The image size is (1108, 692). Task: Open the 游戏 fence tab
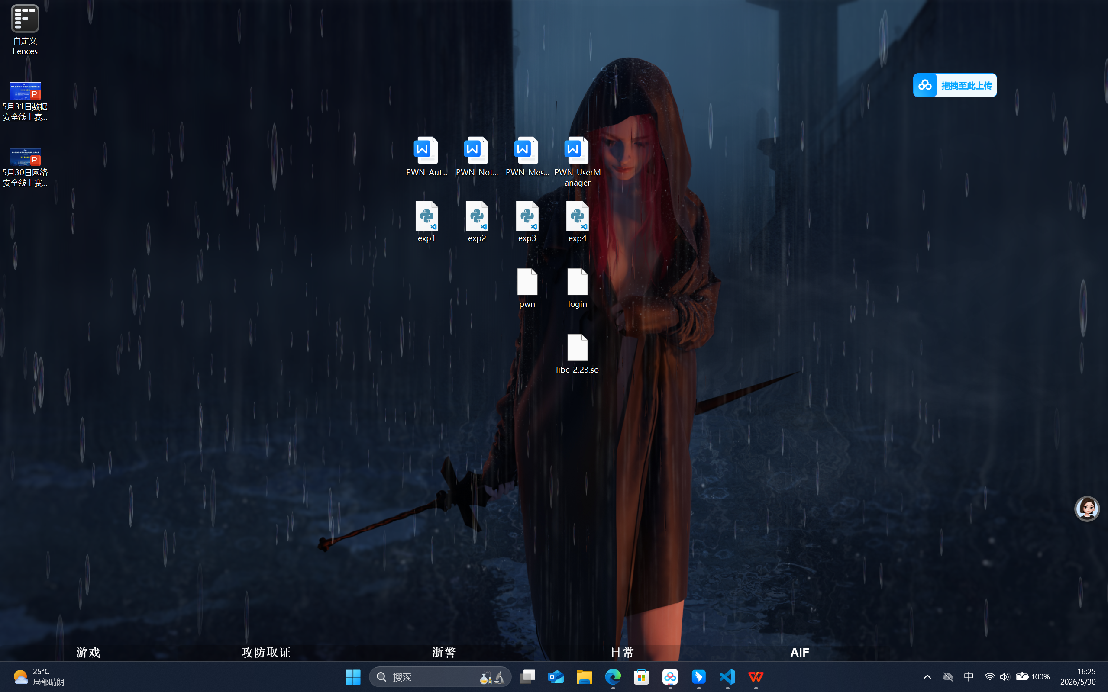coord(88,652)
